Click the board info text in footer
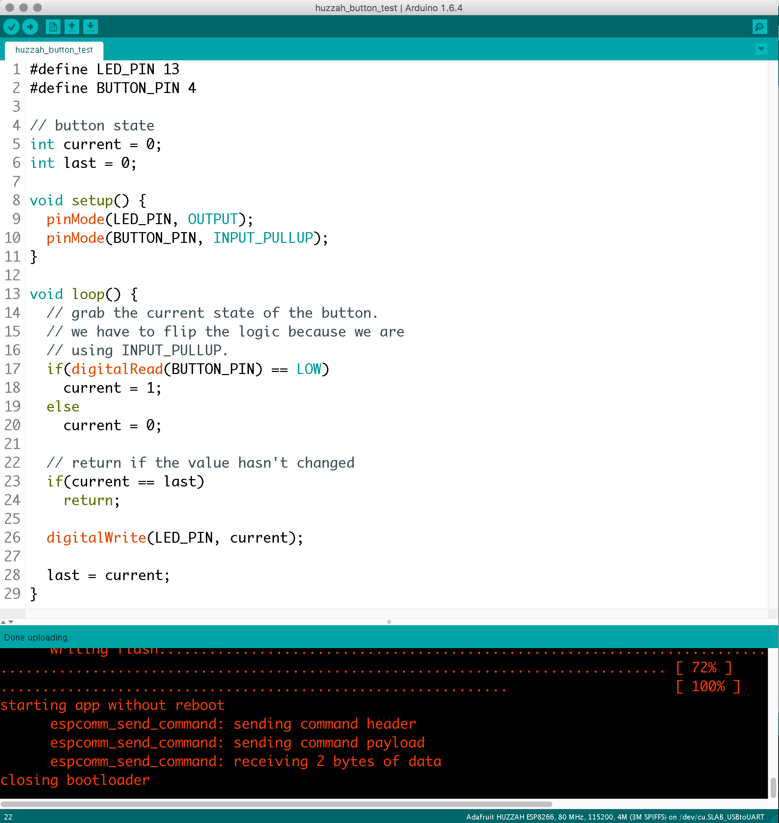The width and height of the screenshot is (779, 823). [x=614, y=817]
